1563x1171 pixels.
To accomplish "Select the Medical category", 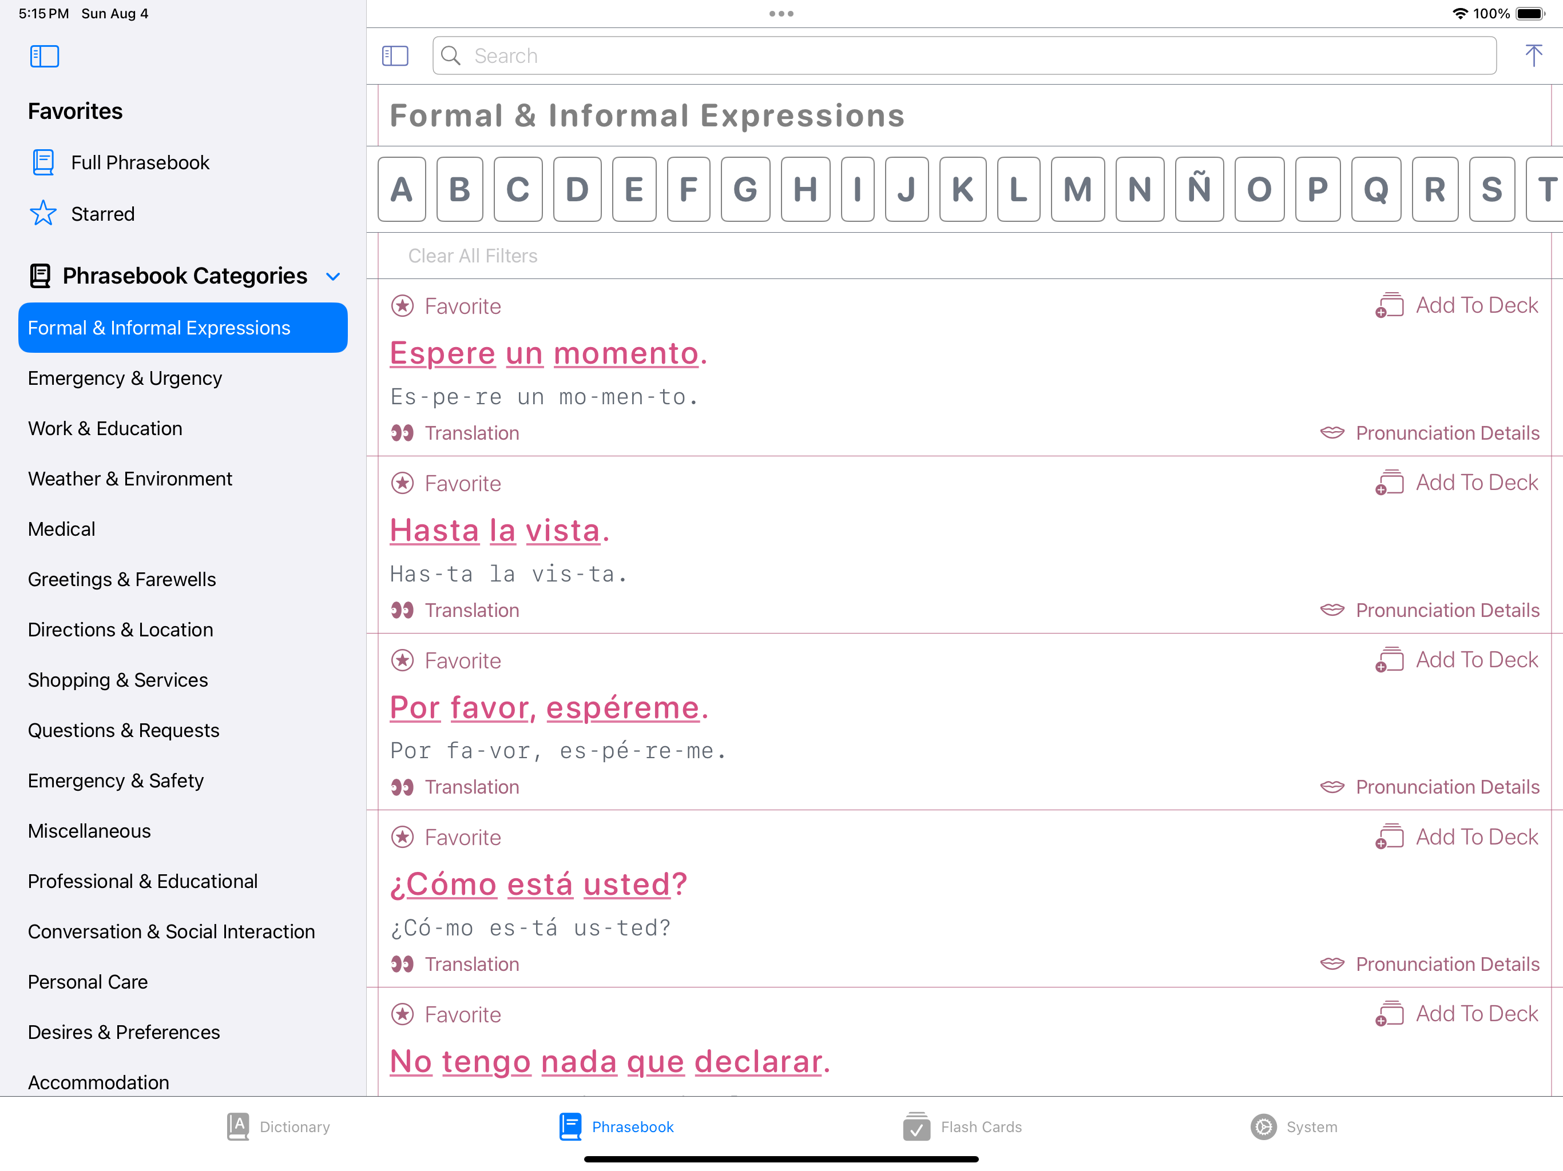I will pos(61,528).
